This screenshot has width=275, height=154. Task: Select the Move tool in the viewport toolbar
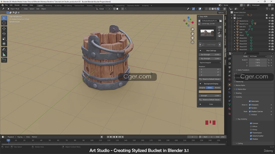(x=4, y=28)
